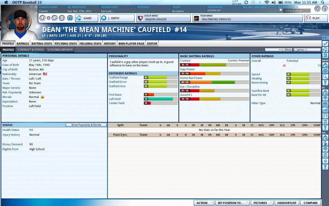This screenshot has height=206, width=329.
Task: Click into the global search field
Action: (x=296, y=10)
